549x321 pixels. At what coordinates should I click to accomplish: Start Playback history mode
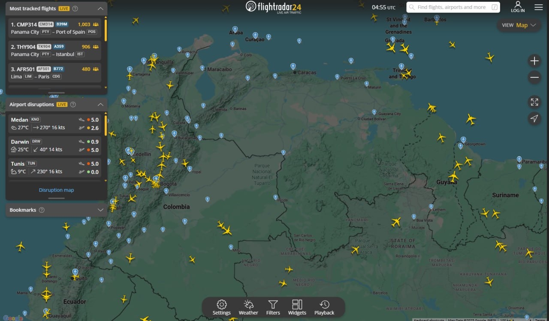tap(324, 307)
